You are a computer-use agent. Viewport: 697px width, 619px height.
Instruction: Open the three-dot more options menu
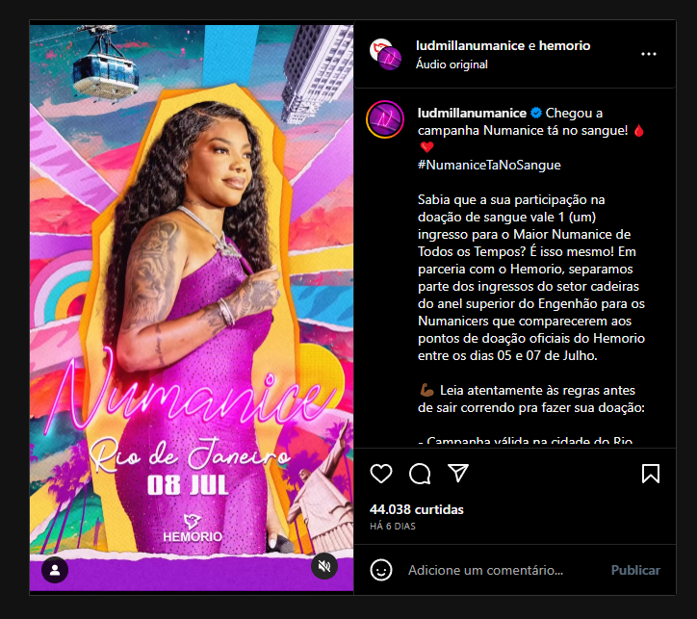tap(649, 54)
